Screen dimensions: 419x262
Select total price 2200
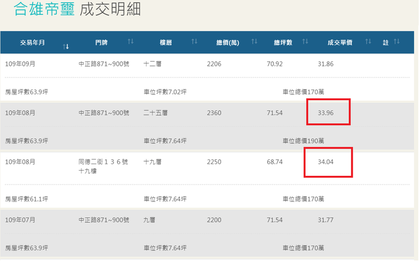point(214,220)
